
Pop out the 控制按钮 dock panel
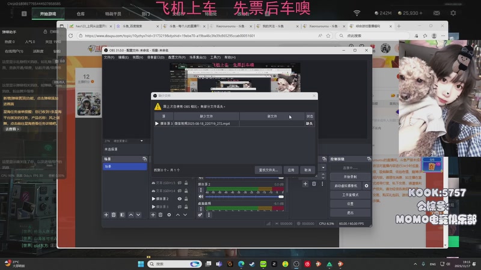pos(369,159)
